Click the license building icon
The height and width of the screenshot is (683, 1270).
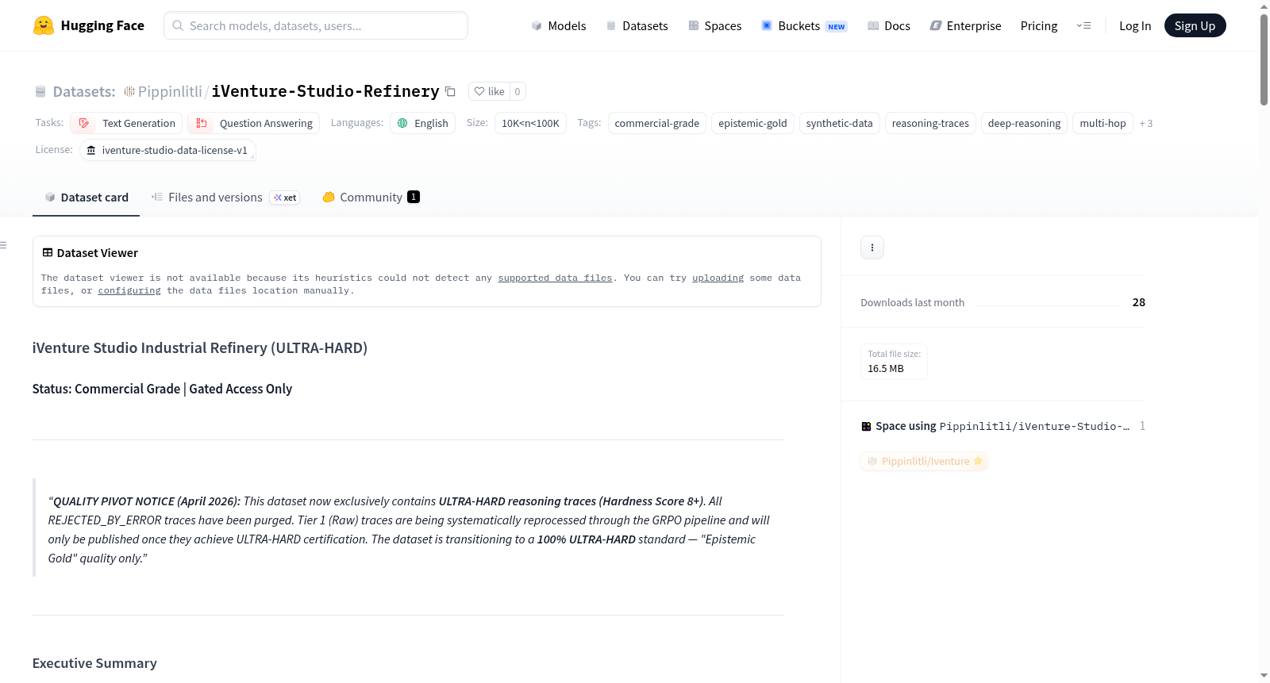91,150
